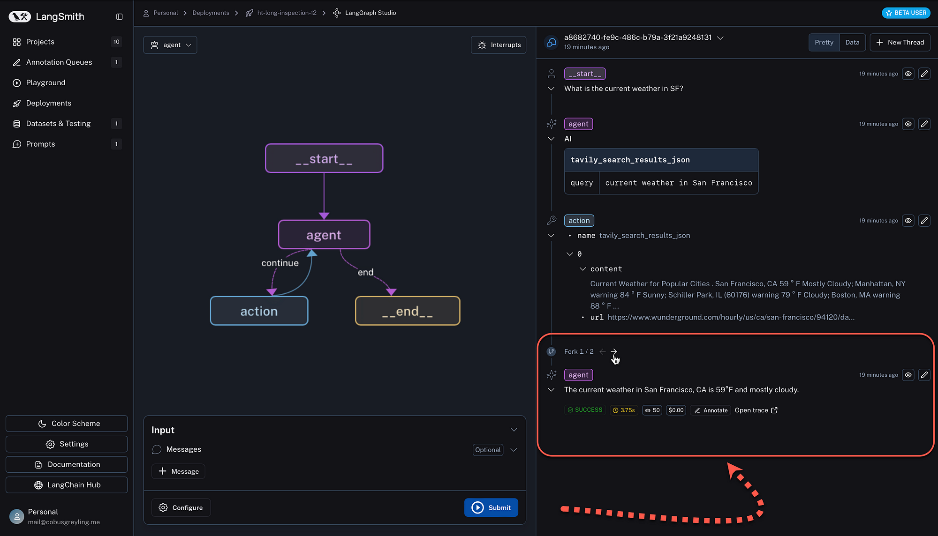Open Datasets & Testing section
The width and height of the screenshot is (938, 536).
[x=58, y=124]
